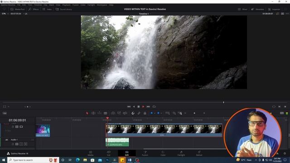Image resolution: width=290 pixels, height=163 pixels.
Task: Click the timeline timecode 01:06:09:01
Action: 17,120
